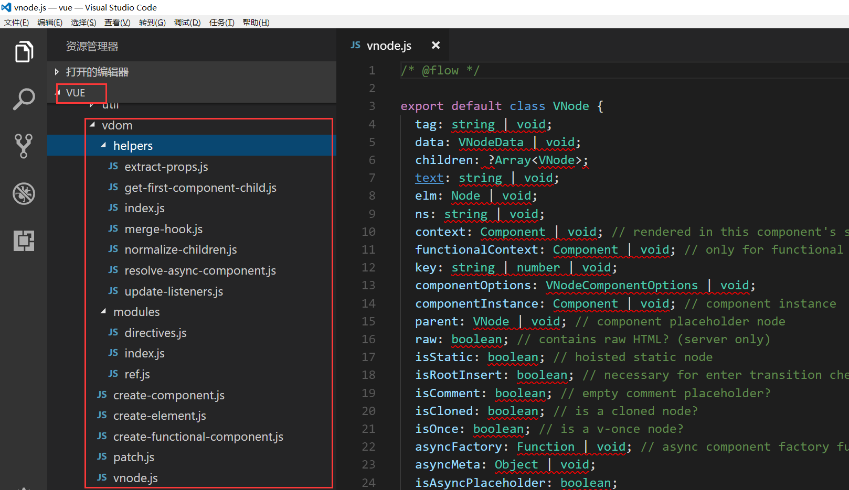Open get-first-component-child.js file
The image size is (849, 490).
(x=200, y=188)
